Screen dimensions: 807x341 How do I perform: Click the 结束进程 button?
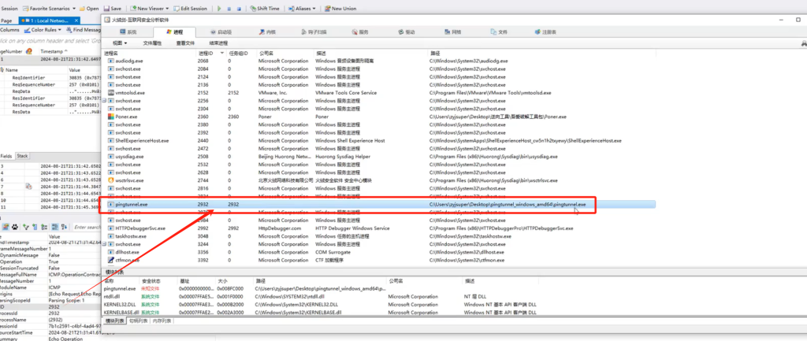[218, 43]
